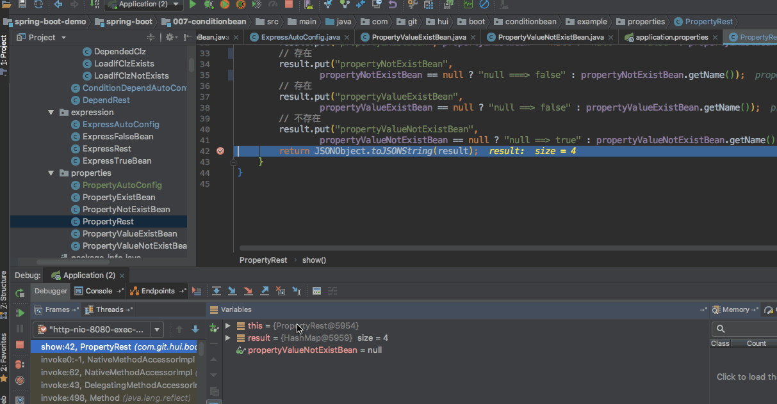Toggle the Favorites tool window
This screenshot has height=404, width=777.
coord(5,358)
